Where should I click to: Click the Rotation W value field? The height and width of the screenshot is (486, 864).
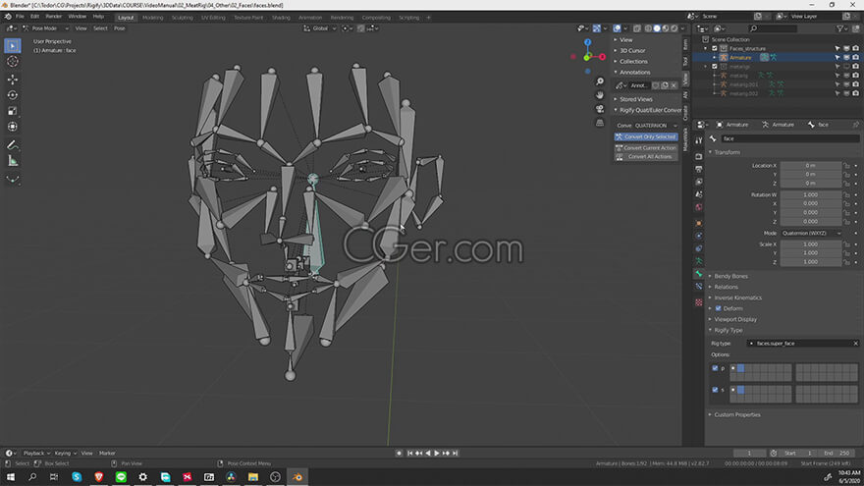click(x=811, y=194)
